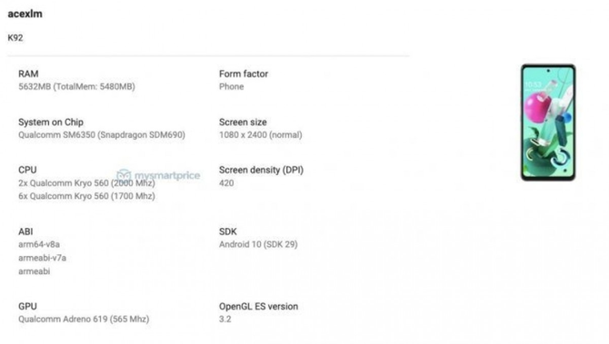Click the K92 model name text
Viewport: 609px width, 344px height.
click(x=15, y=37)
